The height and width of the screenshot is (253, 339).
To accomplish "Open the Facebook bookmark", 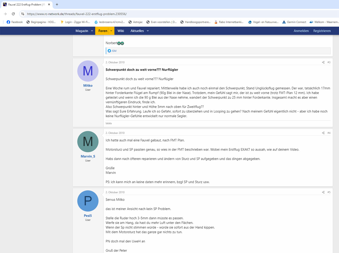I will coord(15,22).
